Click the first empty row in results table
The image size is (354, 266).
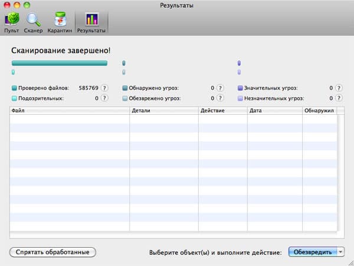[174, 118]
